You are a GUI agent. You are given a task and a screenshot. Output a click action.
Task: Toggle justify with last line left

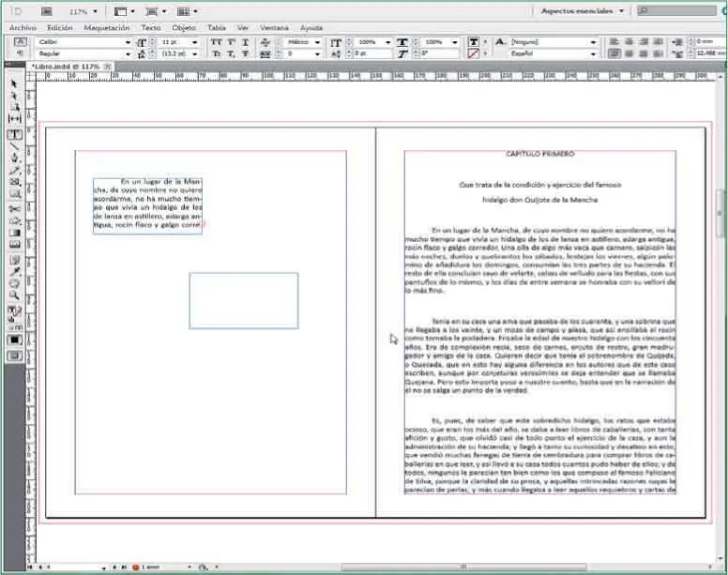614,53
